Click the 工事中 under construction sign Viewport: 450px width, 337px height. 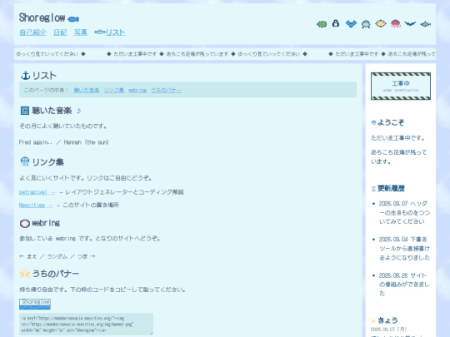tap(401, 87)
